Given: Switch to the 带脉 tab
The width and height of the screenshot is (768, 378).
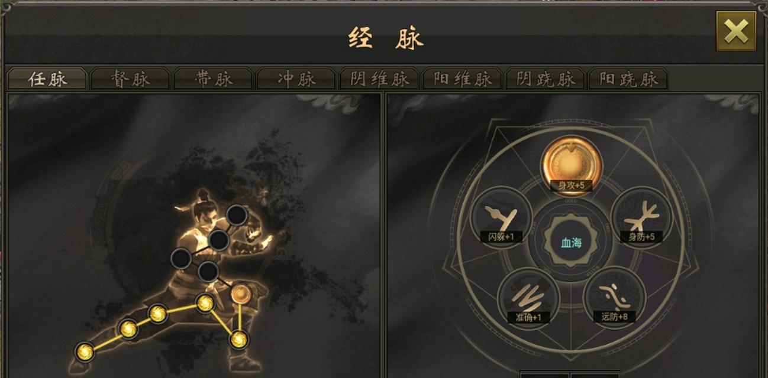Looking at the screenshot, I should (213, 79).
